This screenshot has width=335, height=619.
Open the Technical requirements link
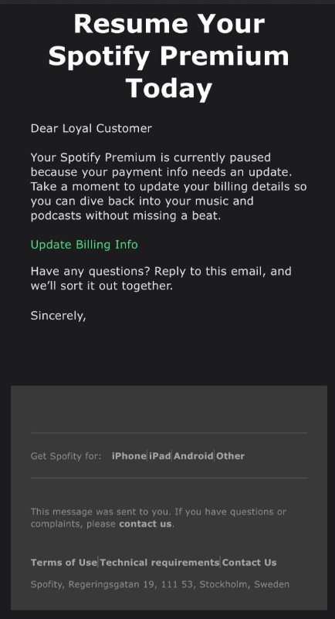point(160,563)
